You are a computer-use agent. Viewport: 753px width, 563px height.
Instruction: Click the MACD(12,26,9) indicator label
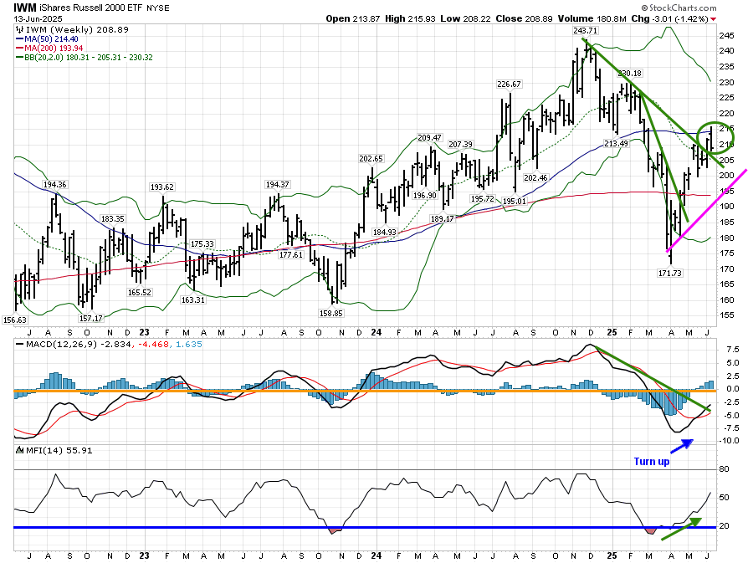click(60, 345)
